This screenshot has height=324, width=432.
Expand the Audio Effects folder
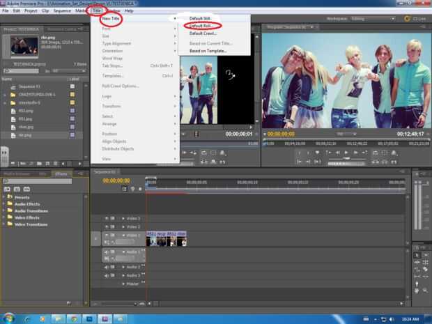[x=4, y=204]
